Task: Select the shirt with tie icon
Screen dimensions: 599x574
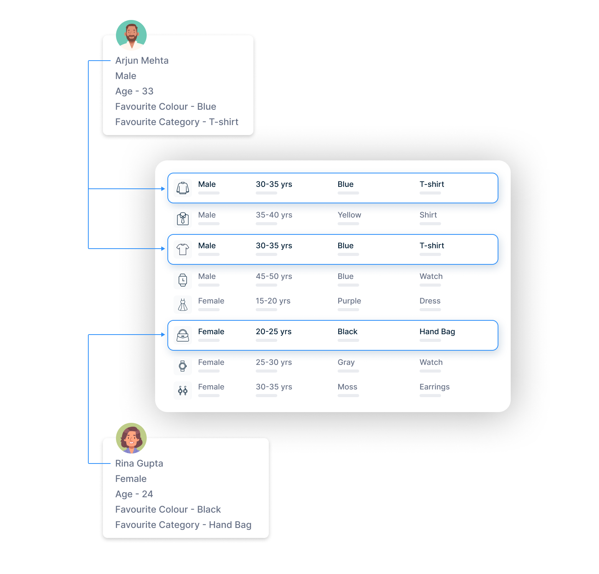Action: click(183, 219)
